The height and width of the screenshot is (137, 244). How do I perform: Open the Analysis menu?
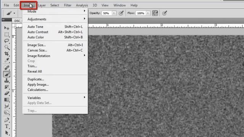pos(82,5)
